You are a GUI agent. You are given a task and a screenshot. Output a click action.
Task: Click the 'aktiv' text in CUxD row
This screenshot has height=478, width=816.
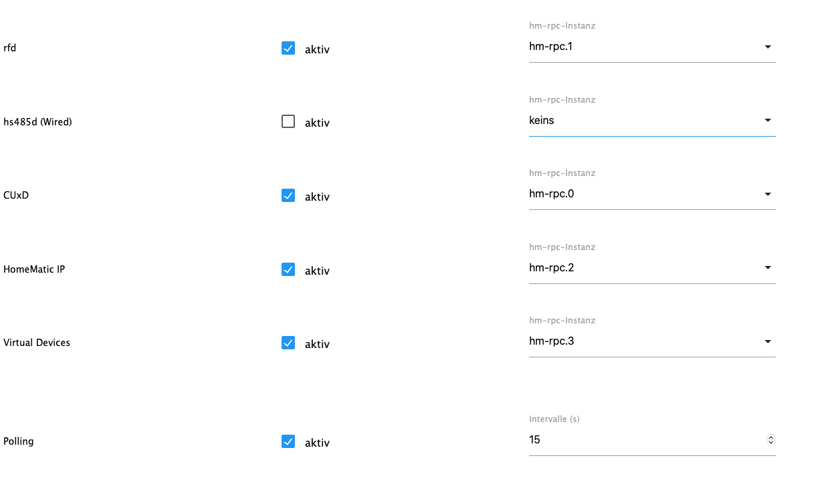(x=317, y=197)
